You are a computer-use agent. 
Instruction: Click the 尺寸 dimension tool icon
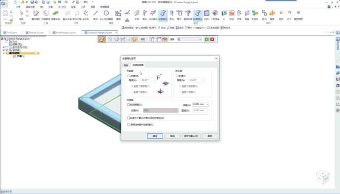point(289,15)
